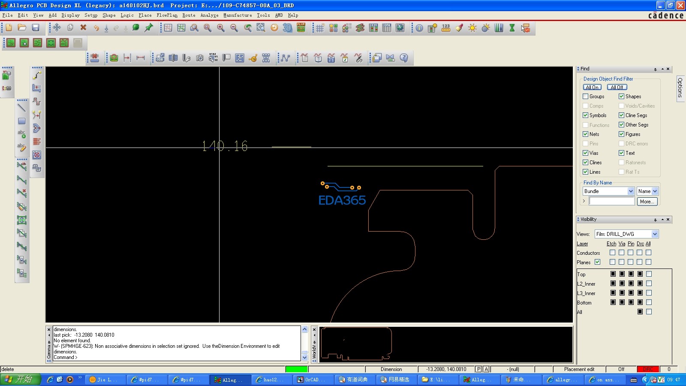Click the camera snapshot toolbar icon
This screenshot has height=386, width=686.
coord(200,58)
